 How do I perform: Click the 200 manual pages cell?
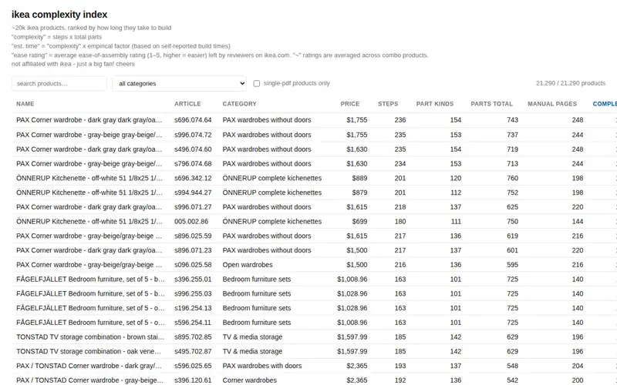(x=578, y=380)
